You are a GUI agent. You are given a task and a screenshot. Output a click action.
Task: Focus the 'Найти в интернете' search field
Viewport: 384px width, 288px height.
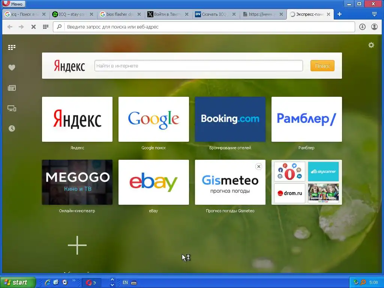[199, 66]
